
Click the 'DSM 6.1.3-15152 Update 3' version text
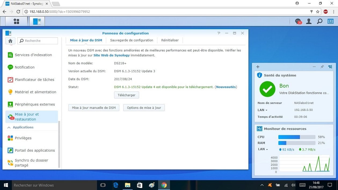(135, 71)
